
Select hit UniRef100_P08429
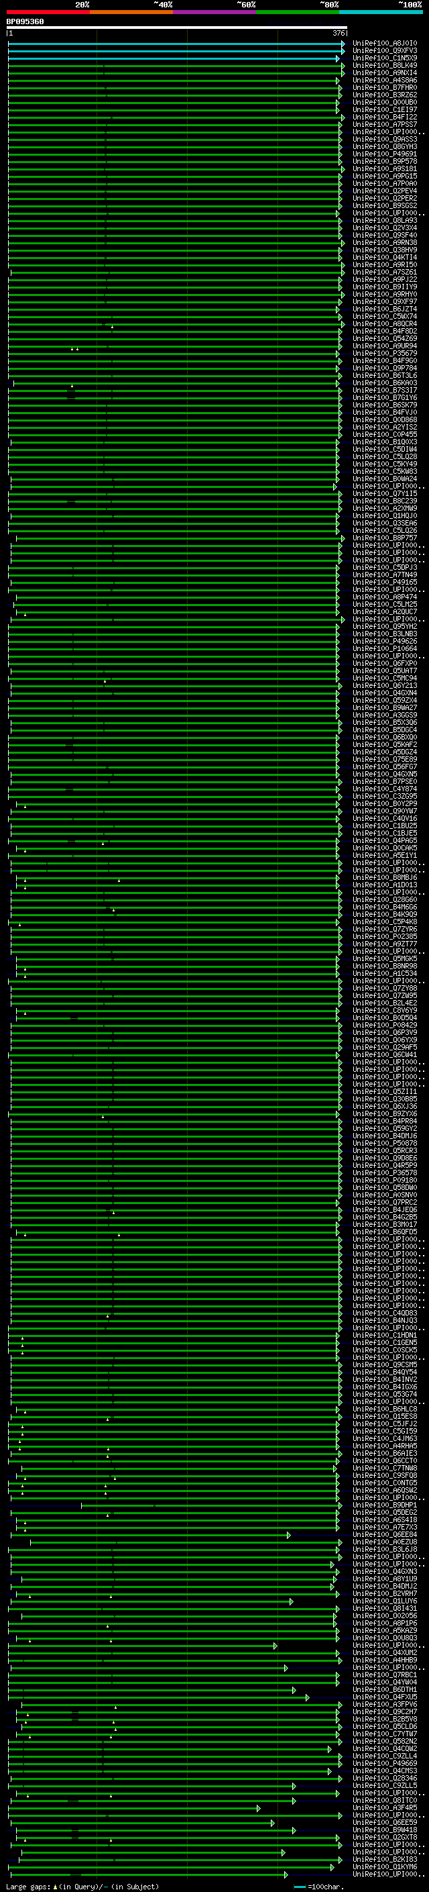[x=384, y=1025]
